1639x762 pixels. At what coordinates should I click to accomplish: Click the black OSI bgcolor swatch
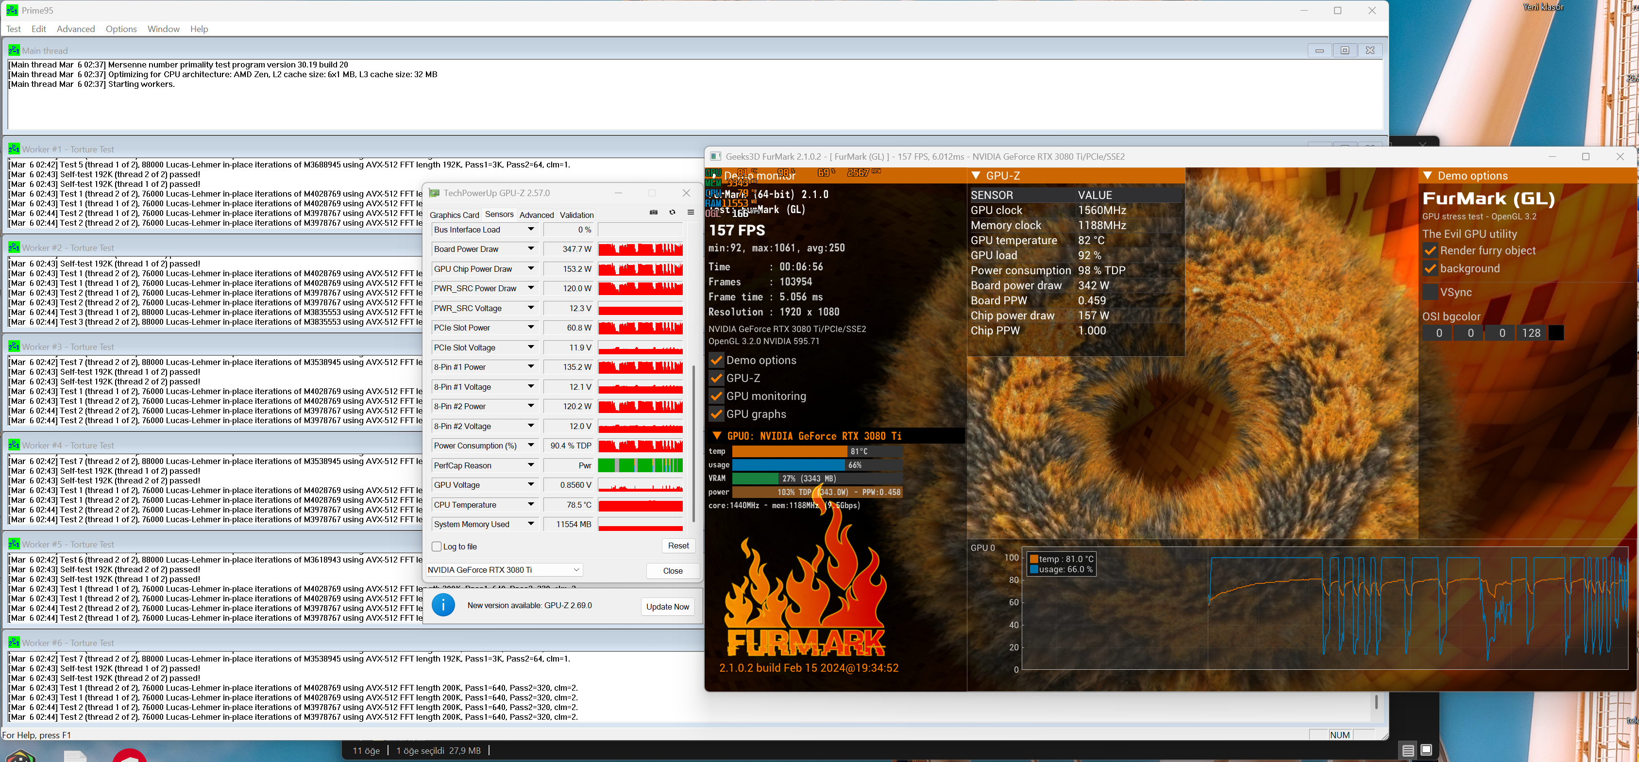[1556, 332]
